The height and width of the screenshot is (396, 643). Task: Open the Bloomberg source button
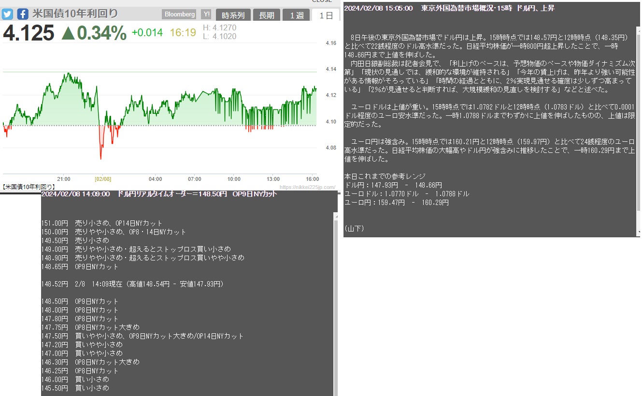click(180, 14)
